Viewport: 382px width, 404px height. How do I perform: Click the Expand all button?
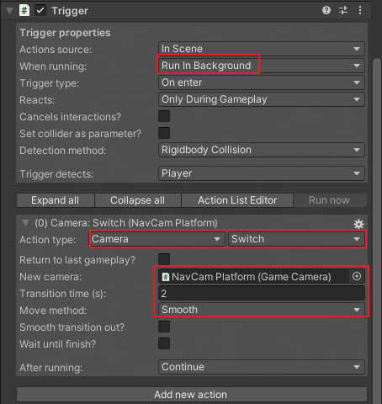pos(56,200)
